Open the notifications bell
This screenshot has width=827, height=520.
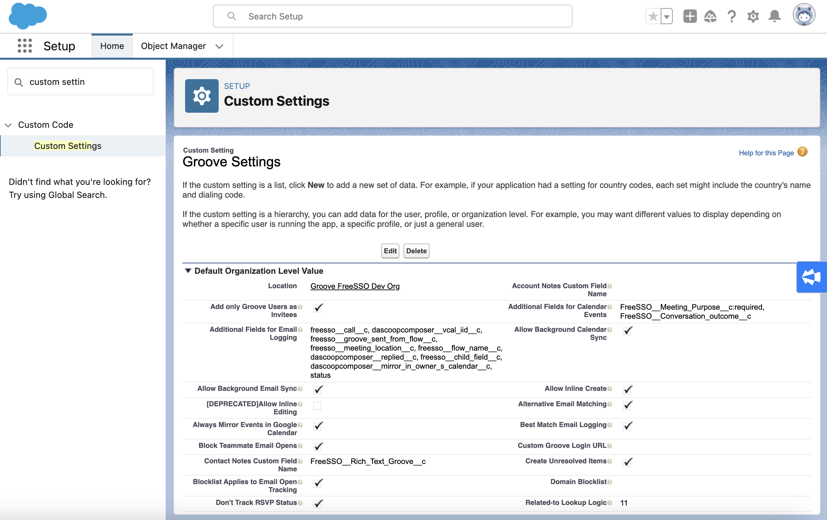[x=774, y=16]
